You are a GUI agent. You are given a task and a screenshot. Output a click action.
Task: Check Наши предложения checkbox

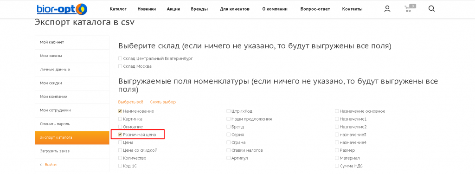(228, 119)
